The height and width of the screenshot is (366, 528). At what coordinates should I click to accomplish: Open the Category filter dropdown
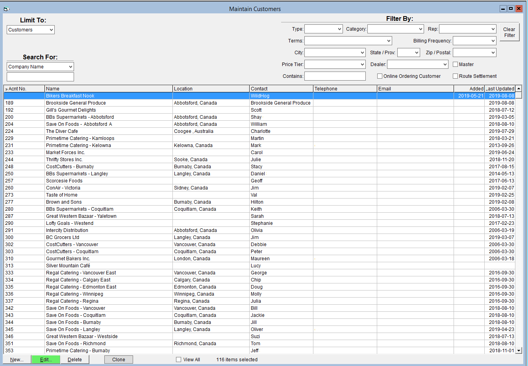396,29
